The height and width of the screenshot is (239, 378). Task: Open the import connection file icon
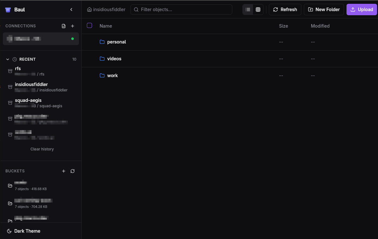coord(63,26)
